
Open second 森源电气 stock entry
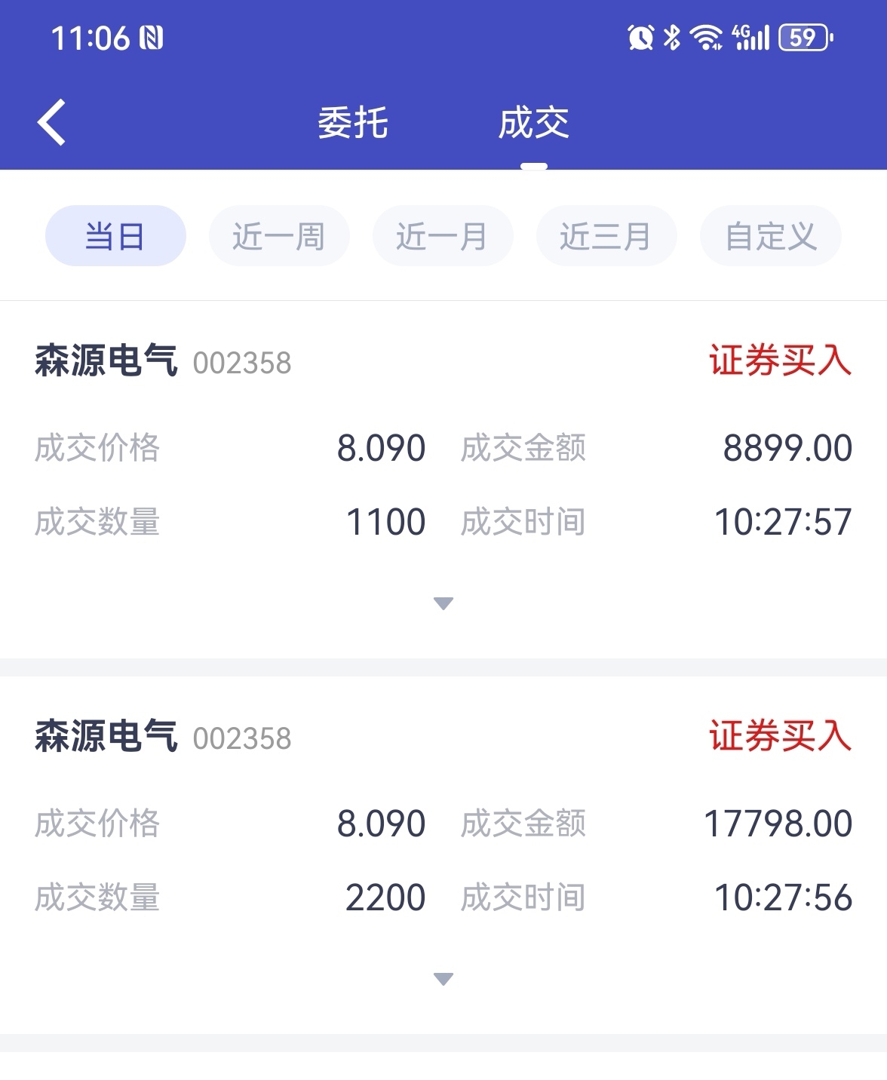(x=106, y=736)
